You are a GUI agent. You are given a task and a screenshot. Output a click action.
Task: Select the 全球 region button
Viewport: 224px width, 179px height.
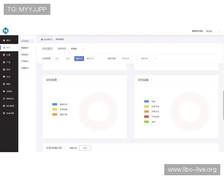point(85,148)
